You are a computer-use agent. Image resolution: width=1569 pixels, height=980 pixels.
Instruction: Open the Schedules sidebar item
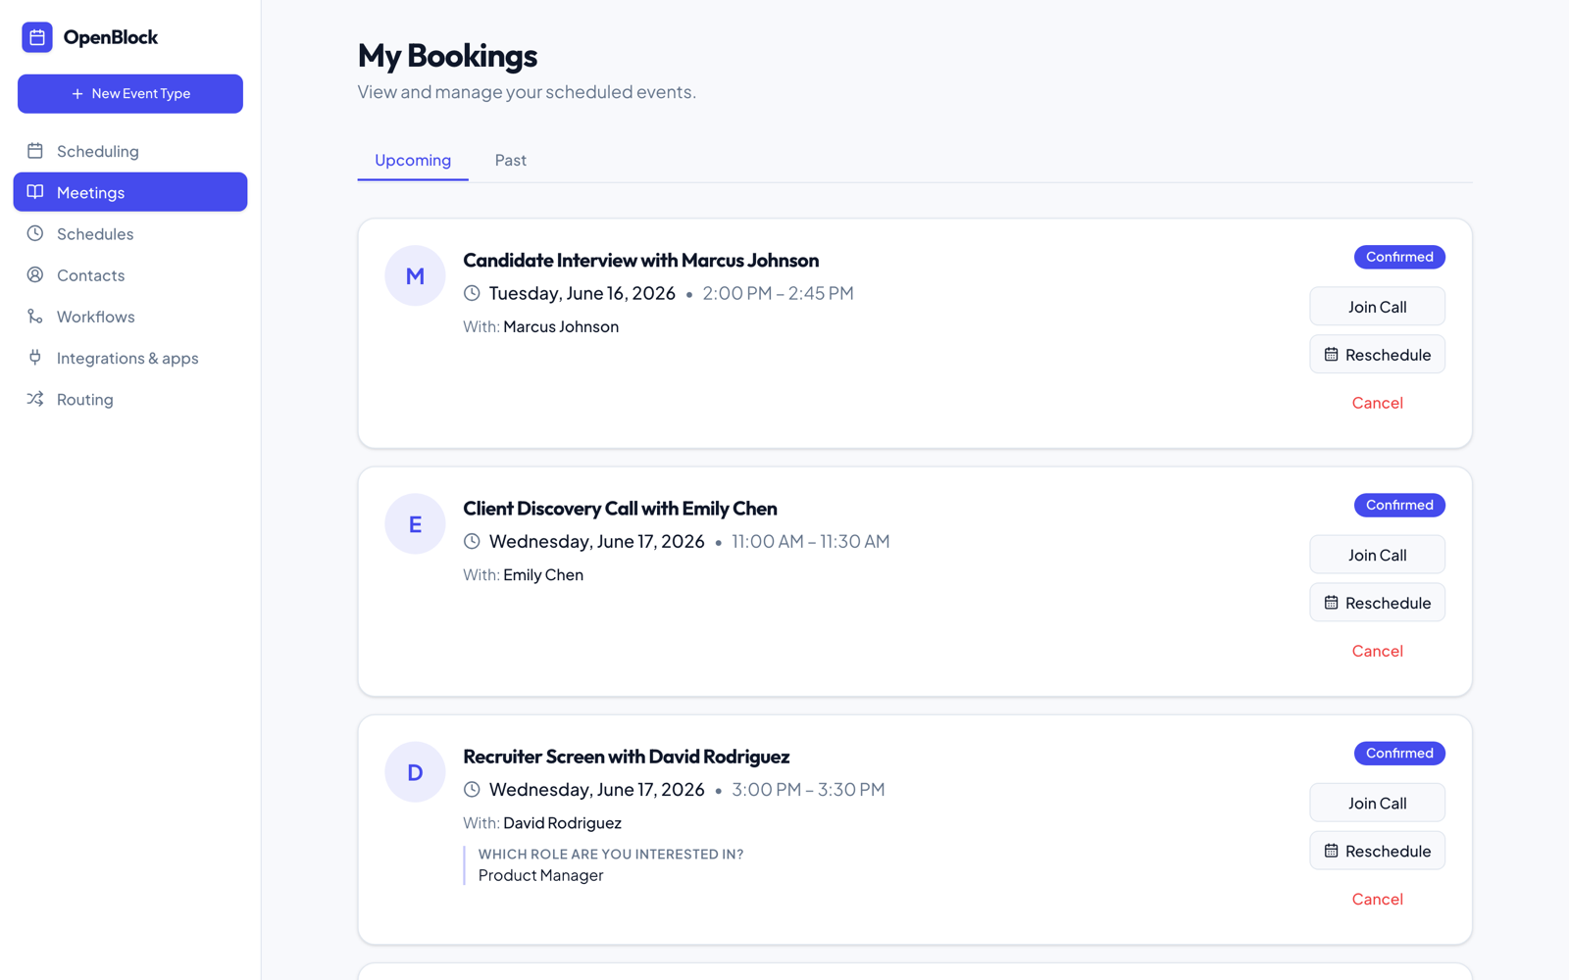(130, 233)
